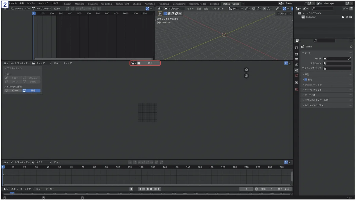
Task: Select the 多角形 polygon annotation tool
Action: (31, 82)
